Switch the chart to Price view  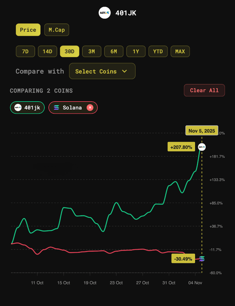point(28,30)
